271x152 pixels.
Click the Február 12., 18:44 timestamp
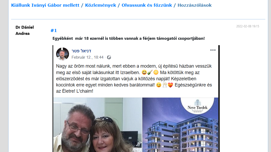click(87, 57)
